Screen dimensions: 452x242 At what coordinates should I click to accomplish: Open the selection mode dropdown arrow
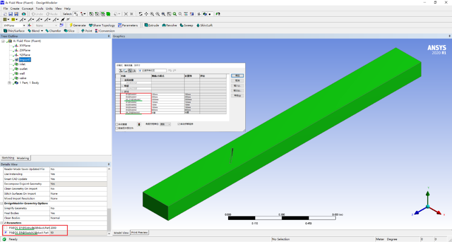point(85,14)
